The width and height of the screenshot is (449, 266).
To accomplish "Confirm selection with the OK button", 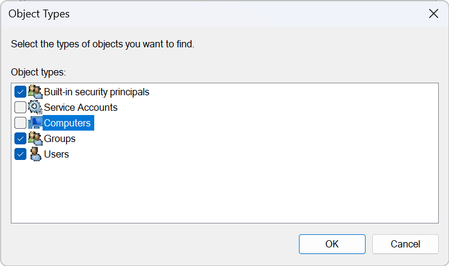I will click(332, 244).
